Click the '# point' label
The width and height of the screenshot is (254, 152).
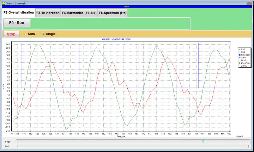pyautogui.click(x=240, y=136)
